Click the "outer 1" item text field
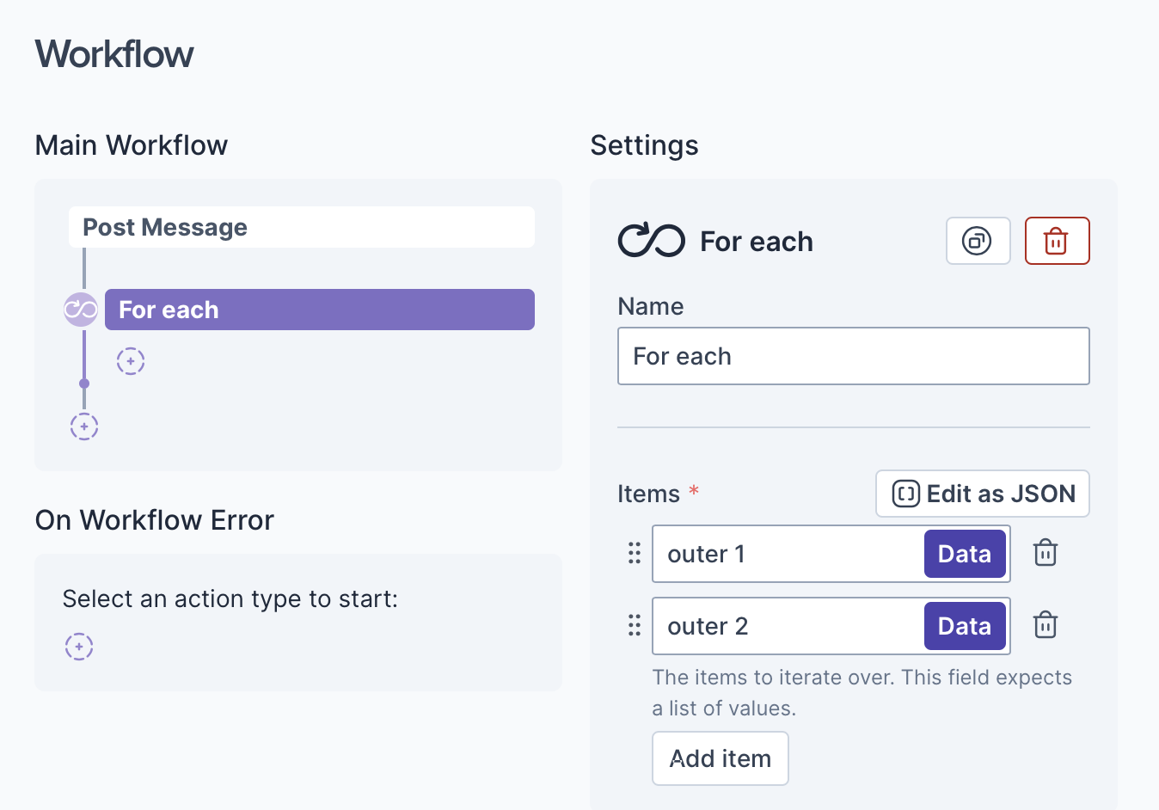The height and width of the screenshot is (810, 1159). coord(787,554)
